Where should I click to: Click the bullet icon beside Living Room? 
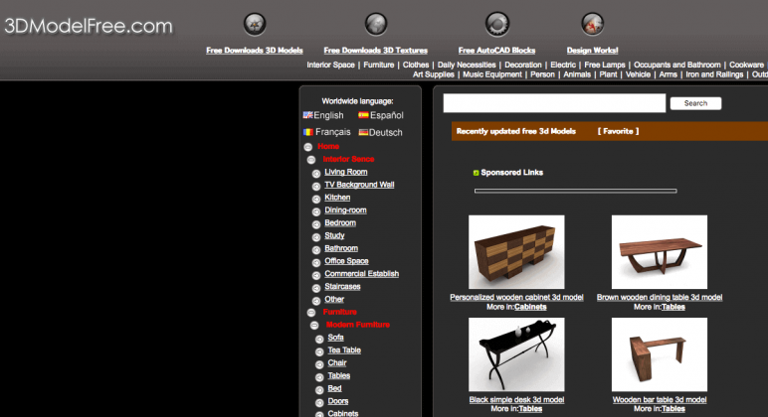point(316,174)
